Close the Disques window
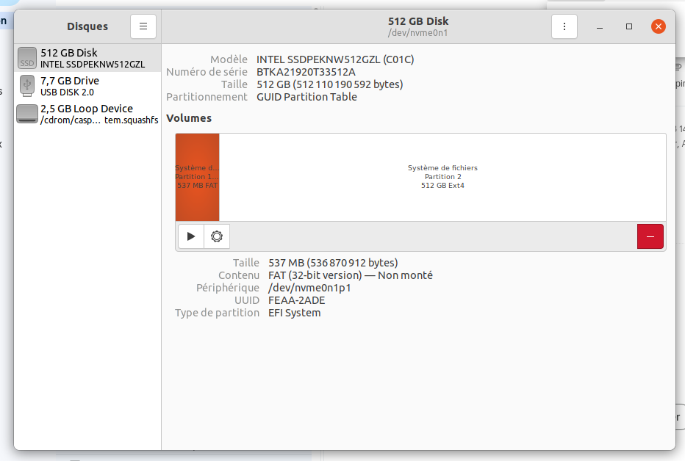Screen dimensions: 685x461 coord(659,26)
